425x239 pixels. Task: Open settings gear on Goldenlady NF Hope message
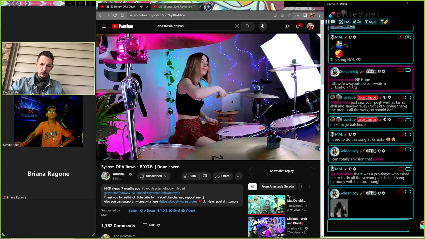tap(384, 71)
